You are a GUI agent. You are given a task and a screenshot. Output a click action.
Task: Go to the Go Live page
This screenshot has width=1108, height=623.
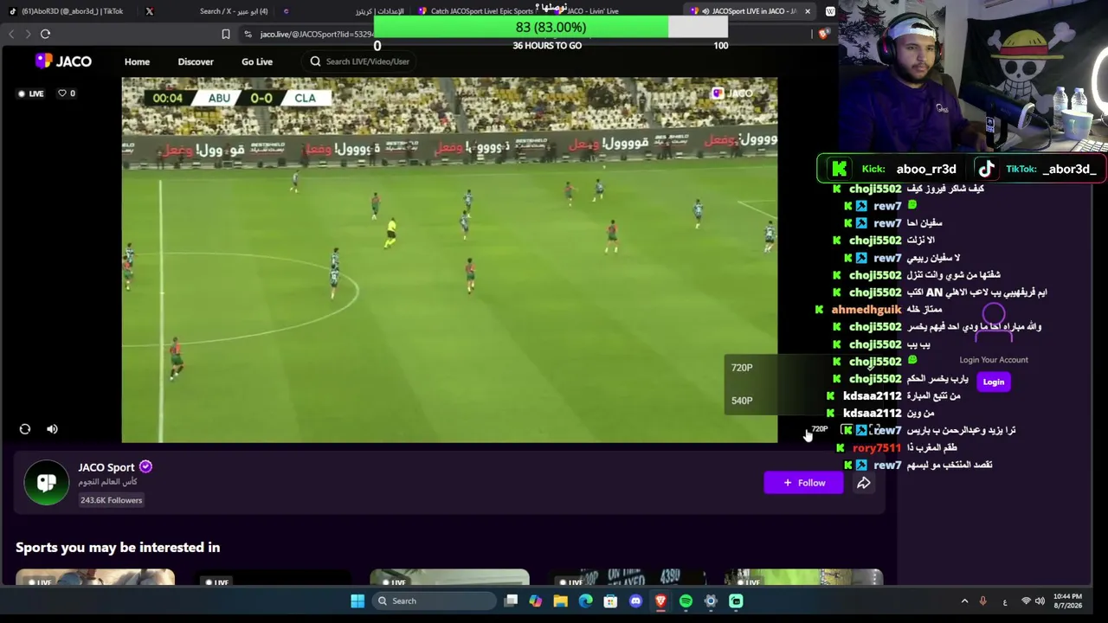tap(257, 61)
